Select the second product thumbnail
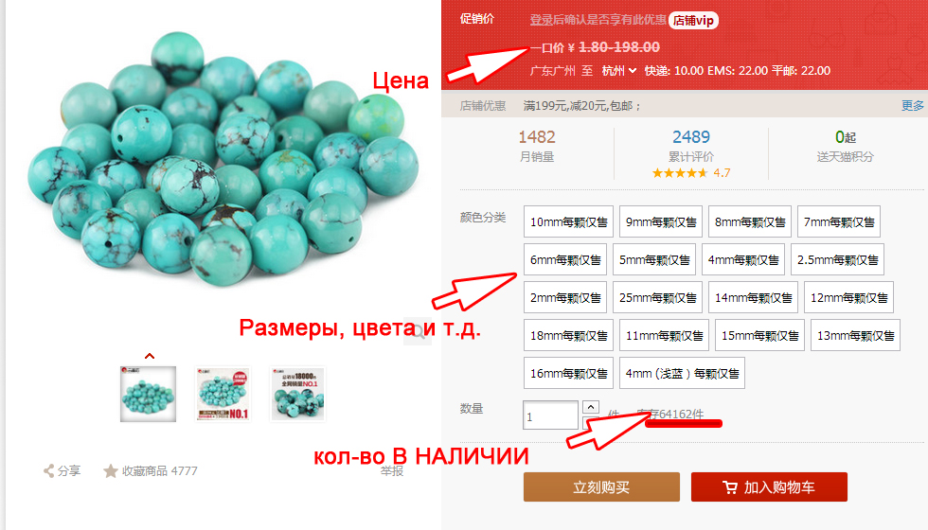Screen dimensions: 928x530 (x=223, y=394)
